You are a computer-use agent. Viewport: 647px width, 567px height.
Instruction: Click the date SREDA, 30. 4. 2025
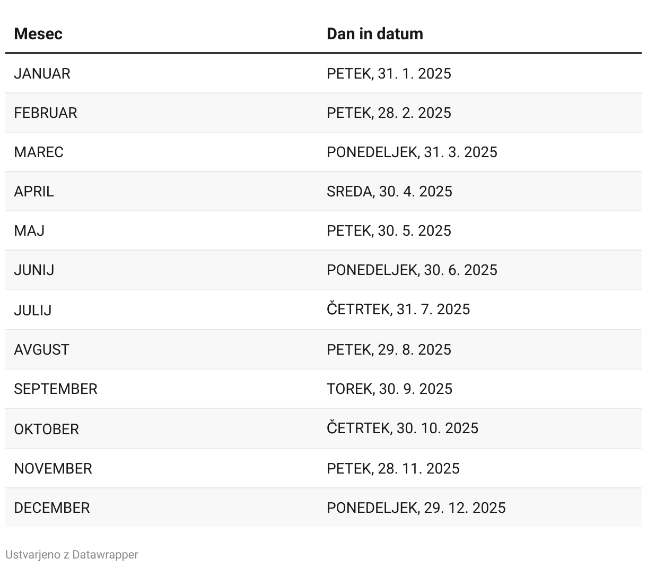[x=389, y=191]
